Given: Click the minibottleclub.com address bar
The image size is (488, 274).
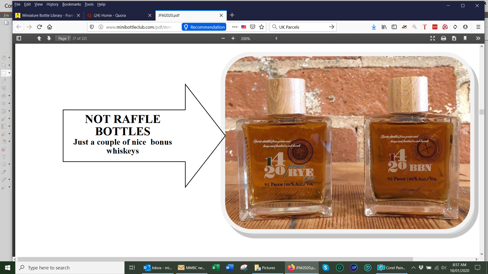Looking at the screenshot, I should pos(139,27).
